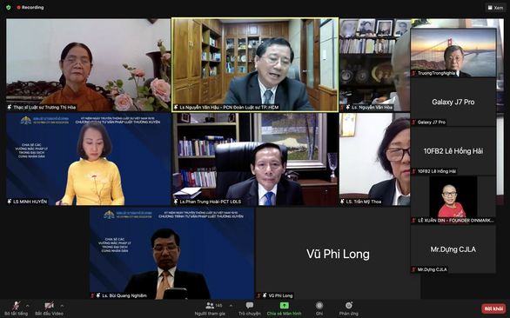Select LS Minh Huyền video tile
Viewport: 510px width, 318px height.
(x=89, y=159)
